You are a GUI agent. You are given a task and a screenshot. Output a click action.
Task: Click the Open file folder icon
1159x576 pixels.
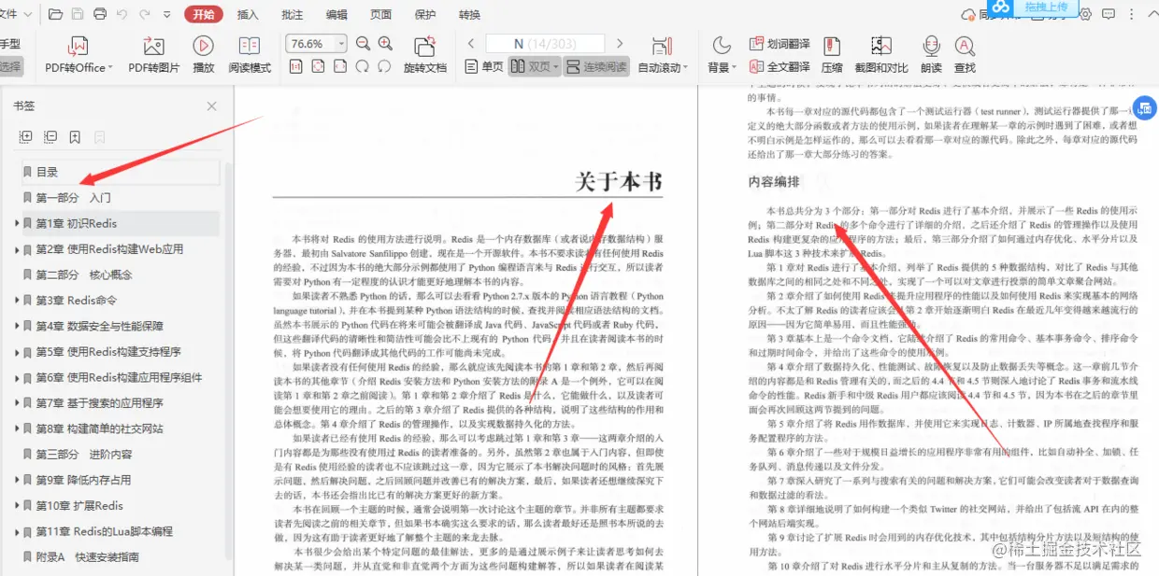pos(55,14)
